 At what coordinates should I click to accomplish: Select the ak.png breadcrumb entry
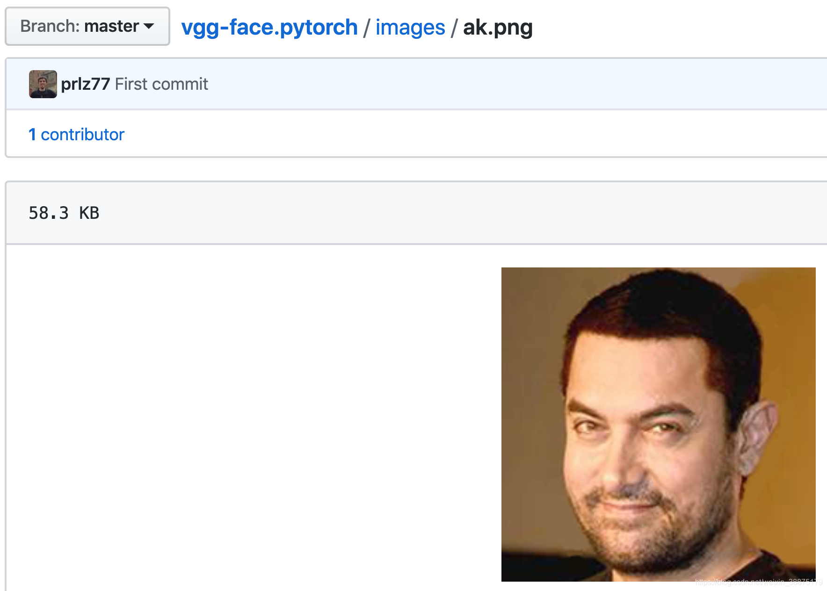[497, 27]
